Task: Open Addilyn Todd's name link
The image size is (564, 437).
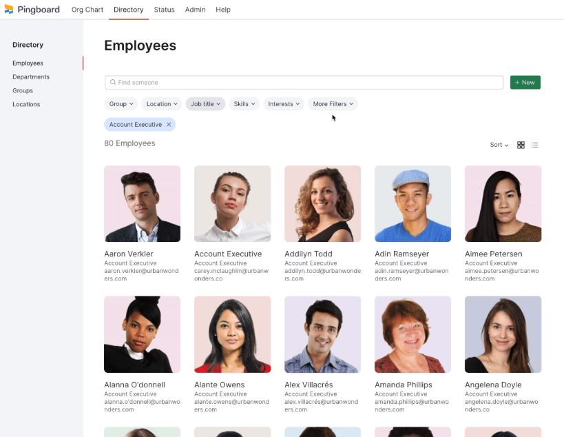Action: pyautogui.click(x=309, y=254)
